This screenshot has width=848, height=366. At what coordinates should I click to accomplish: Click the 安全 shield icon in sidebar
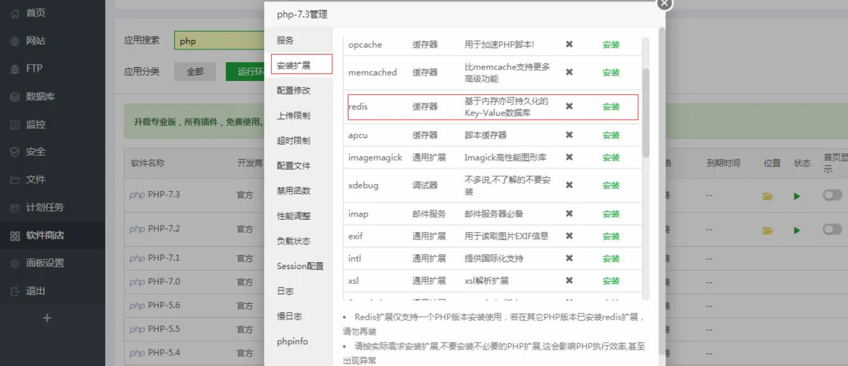(x=15, y=152)
